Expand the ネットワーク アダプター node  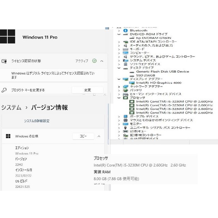tap(119, 87)
